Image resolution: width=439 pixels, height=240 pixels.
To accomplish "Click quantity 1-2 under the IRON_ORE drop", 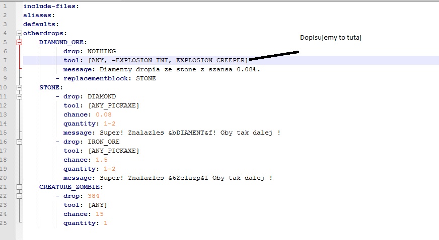I will point(109,169).
